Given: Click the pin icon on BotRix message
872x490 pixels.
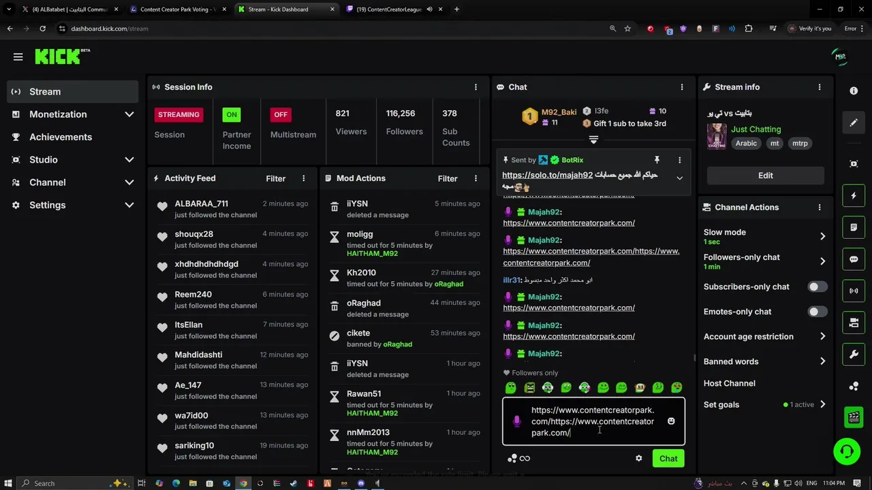Looking at the screenshot, I should pos(657,160).
